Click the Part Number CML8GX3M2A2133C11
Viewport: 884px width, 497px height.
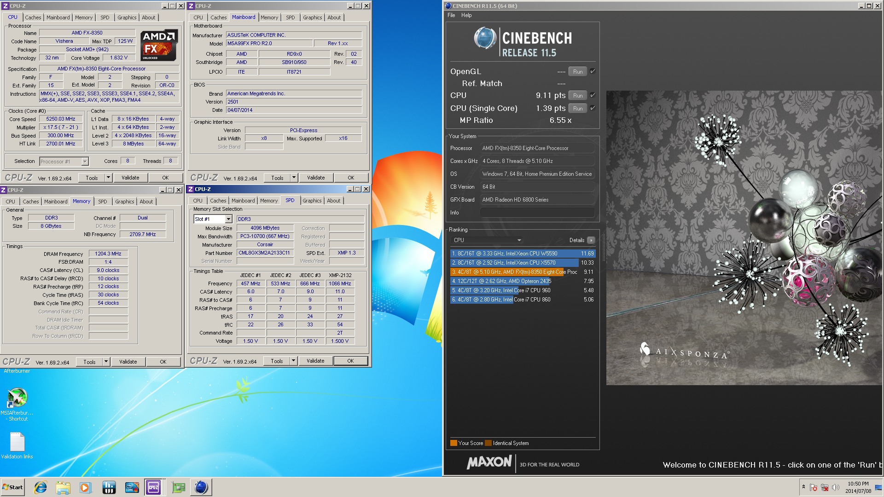pyautogui.click(x=265, y=253)
